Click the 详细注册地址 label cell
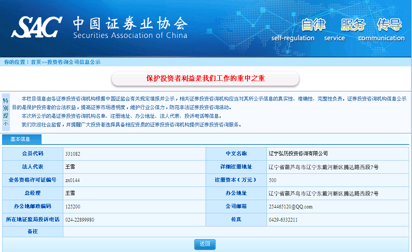This screenshot has width=412, height=252. pyautogui.click(x=236, y=167)
